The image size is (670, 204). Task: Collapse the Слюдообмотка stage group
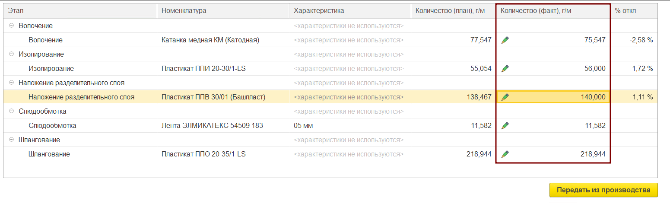coord(11,112)
